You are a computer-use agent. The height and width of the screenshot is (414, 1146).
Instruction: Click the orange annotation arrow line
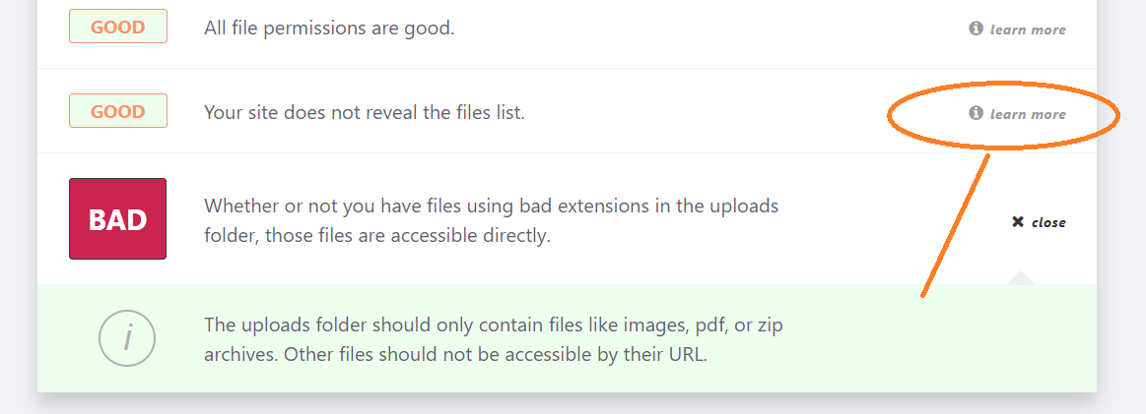[x=955, y=224]
